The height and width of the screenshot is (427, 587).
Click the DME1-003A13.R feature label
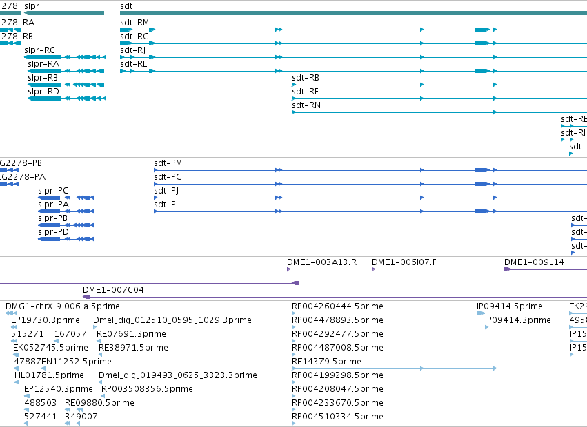pyautogui.click(x=321, y=262)
